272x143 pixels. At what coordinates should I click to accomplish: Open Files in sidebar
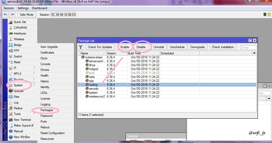pos(22,96)
